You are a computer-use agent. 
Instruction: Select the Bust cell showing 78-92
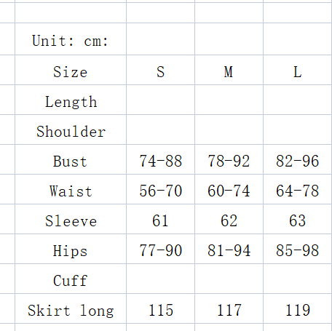[x=229, y=159]
